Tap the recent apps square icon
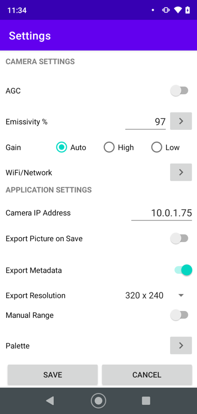 coord(146,401)
